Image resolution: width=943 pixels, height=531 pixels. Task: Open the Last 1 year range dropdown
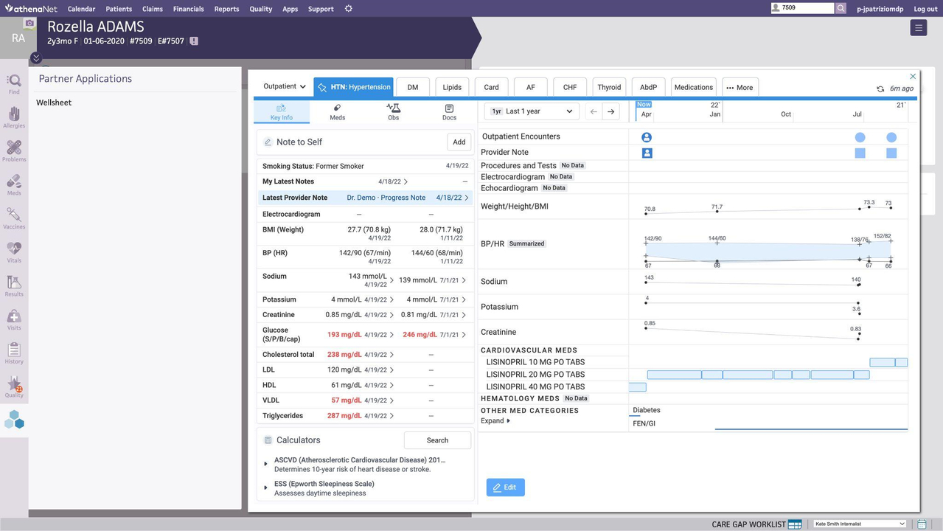click(533, 111)
